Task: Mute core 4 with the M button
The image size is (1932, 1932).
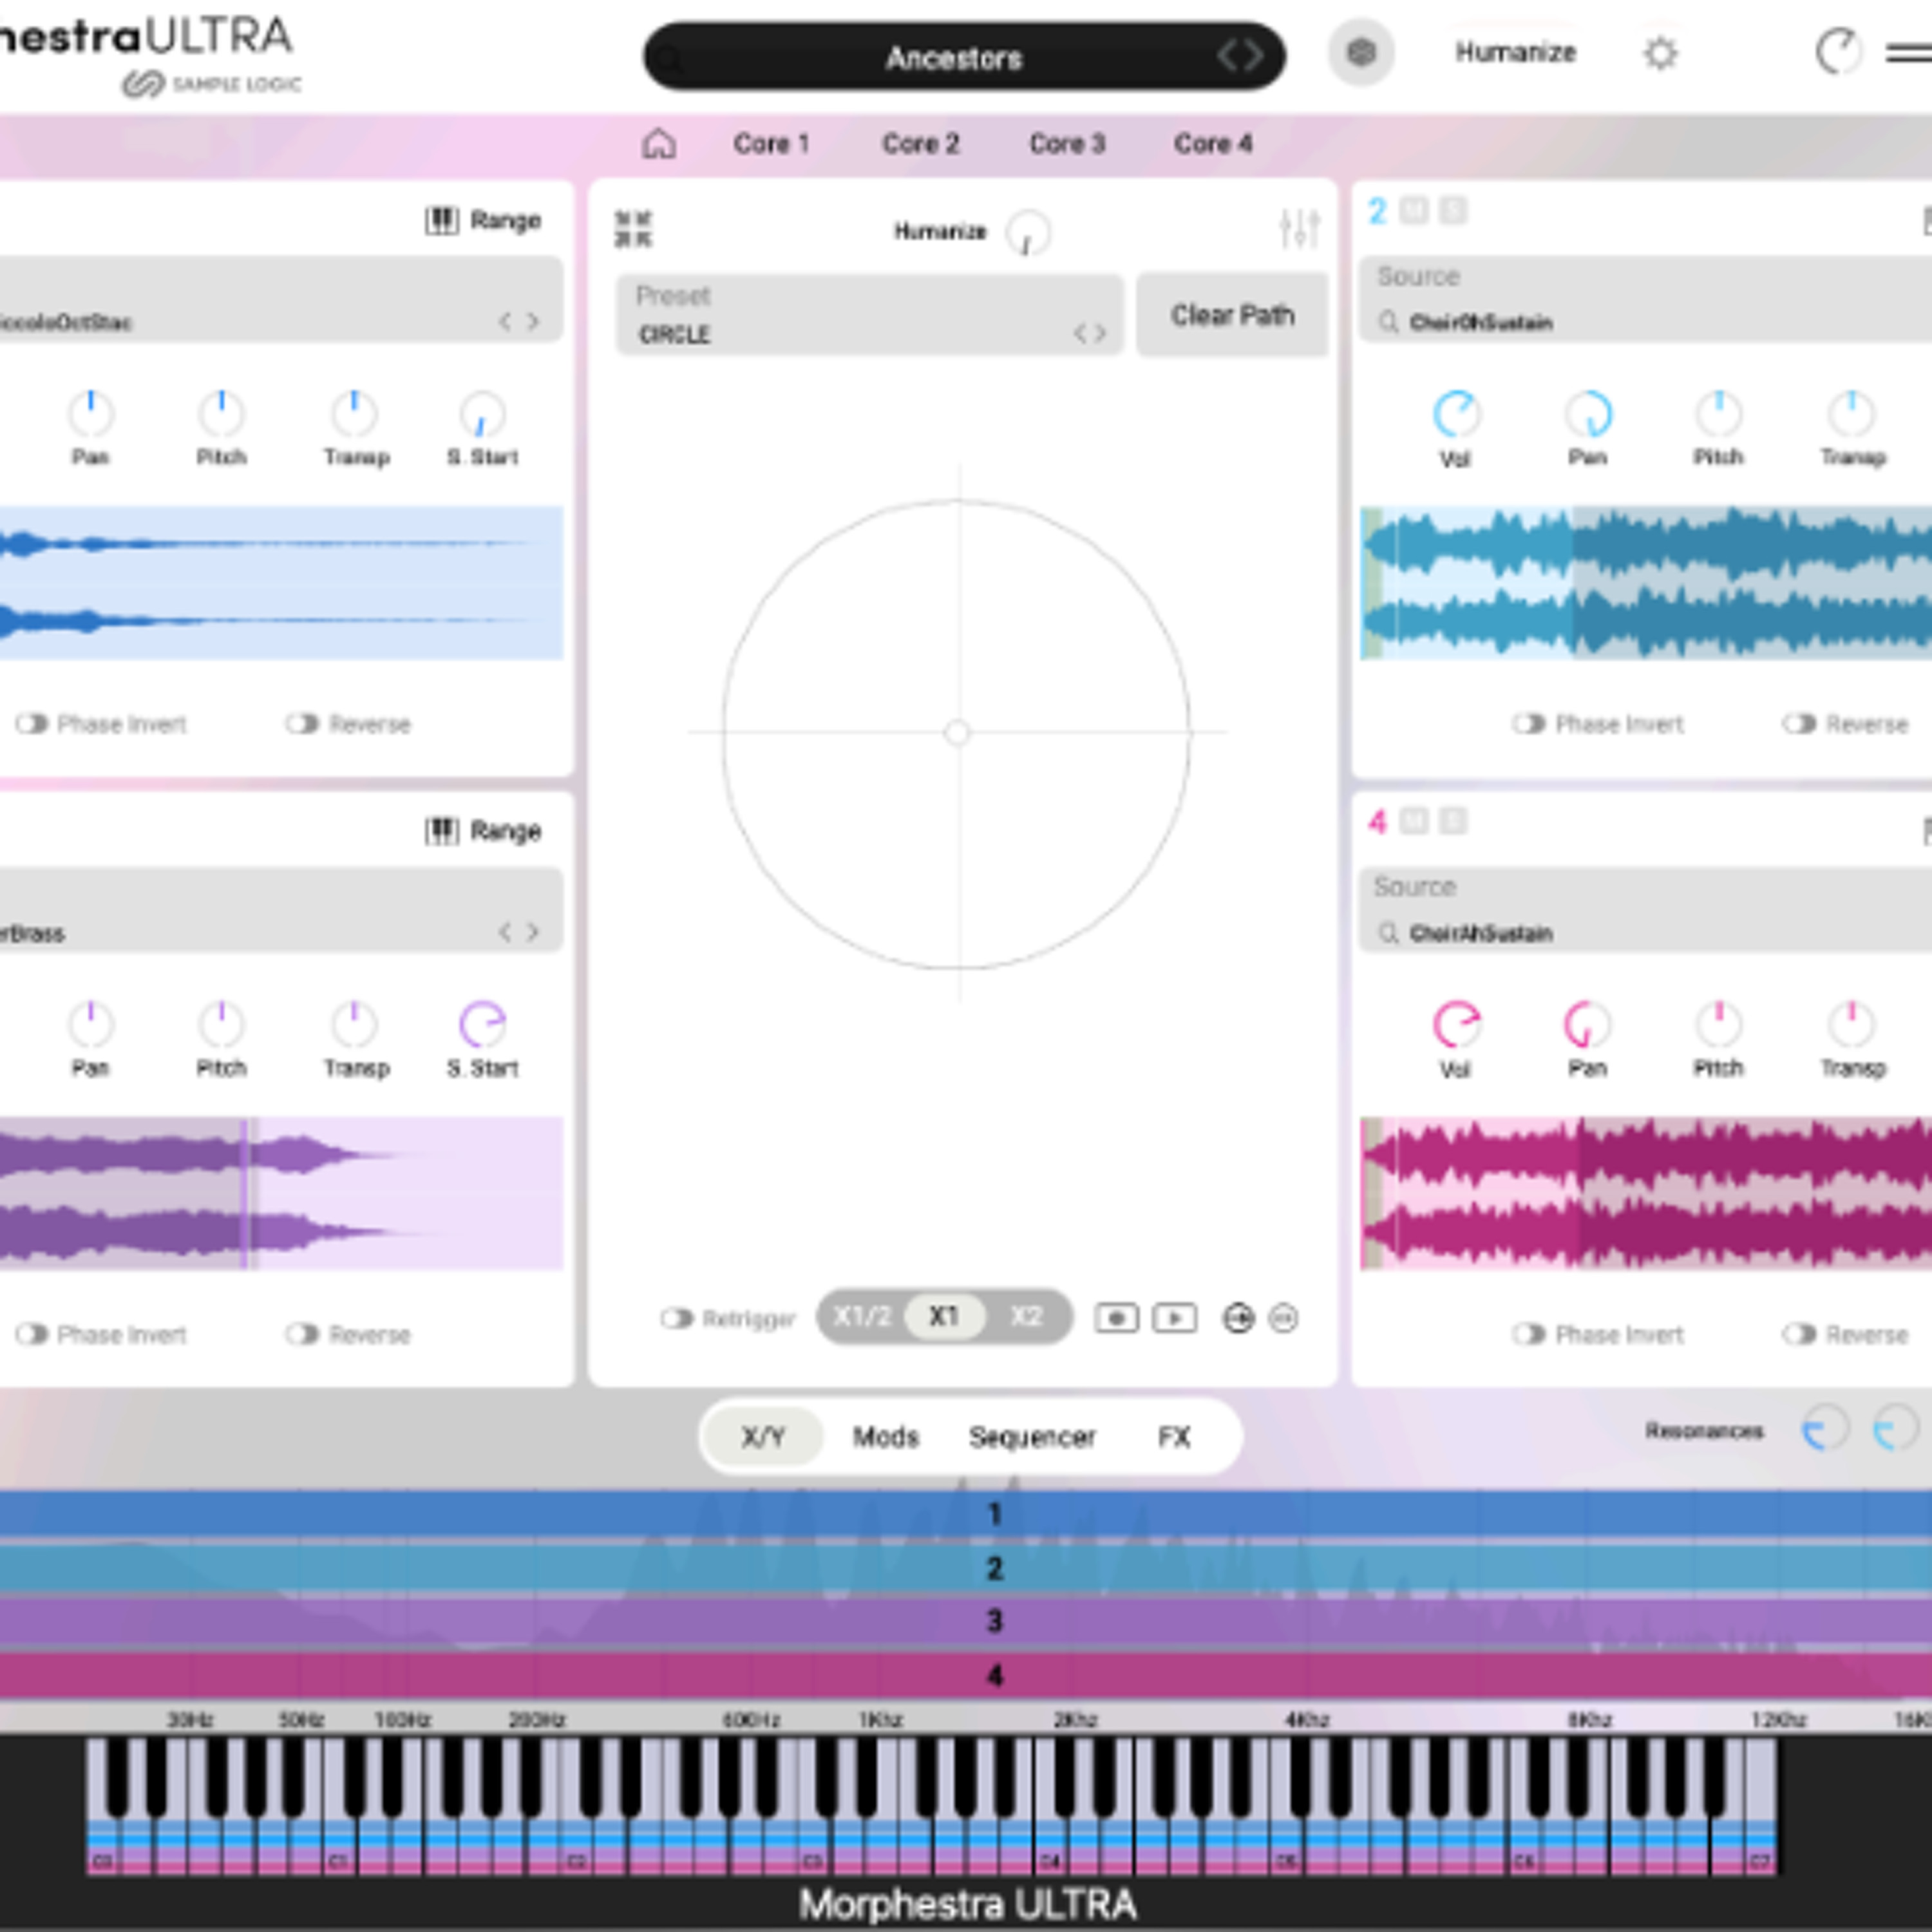Action: (1413, 821)
